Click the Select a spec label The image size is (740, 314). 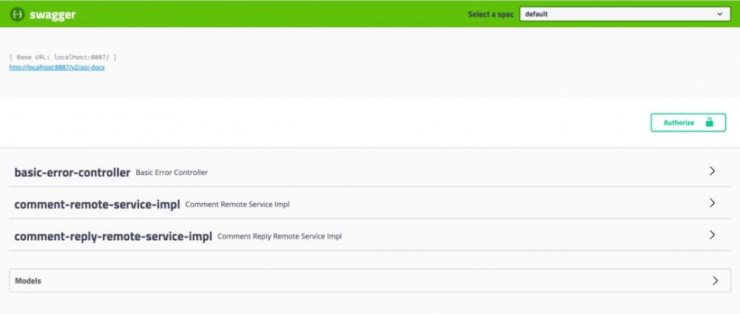491,14
